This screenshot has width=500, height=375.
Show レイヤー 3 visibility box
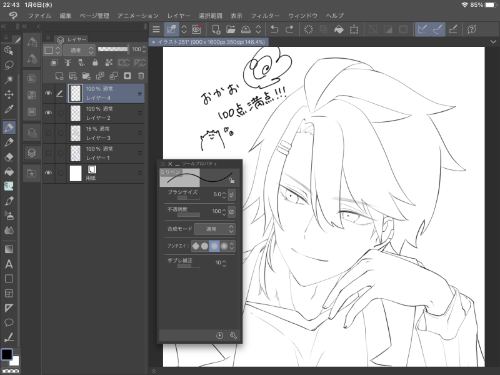click(49, 132)
